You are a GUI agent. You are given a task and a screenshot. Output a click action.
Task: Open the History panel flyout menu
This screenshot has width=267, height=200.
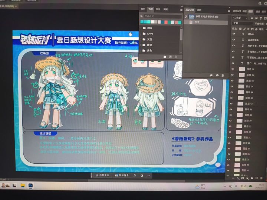229,11
